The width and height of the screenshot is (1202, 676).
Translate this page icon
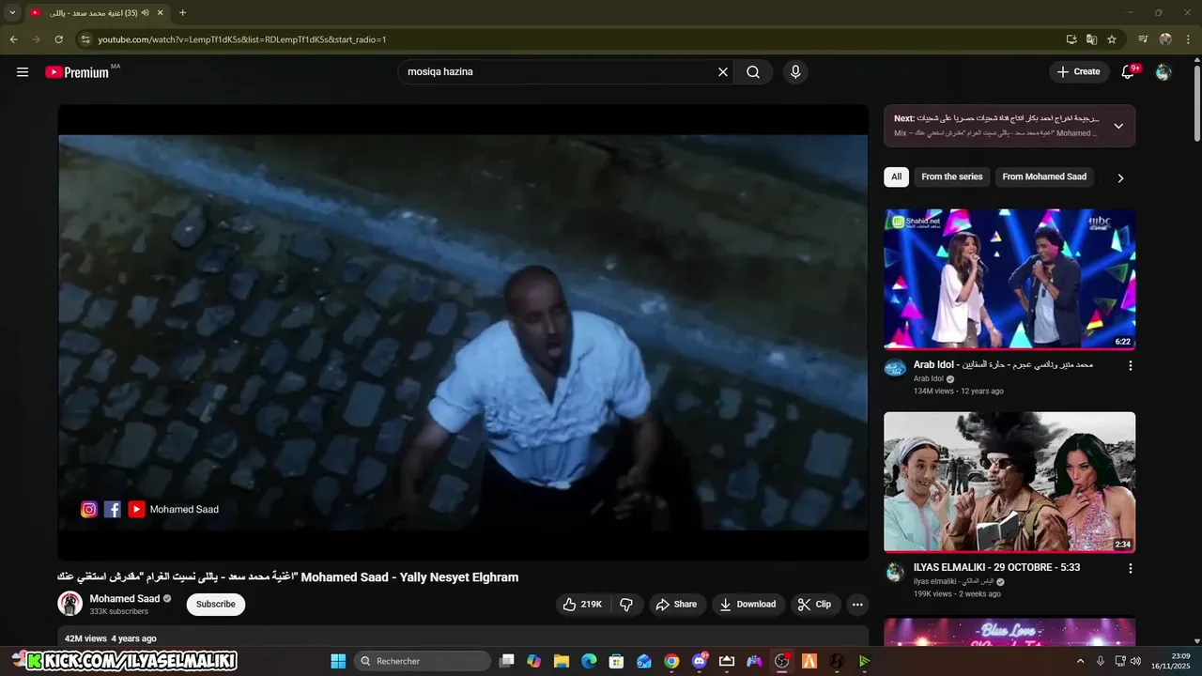tap(1091, 39)
